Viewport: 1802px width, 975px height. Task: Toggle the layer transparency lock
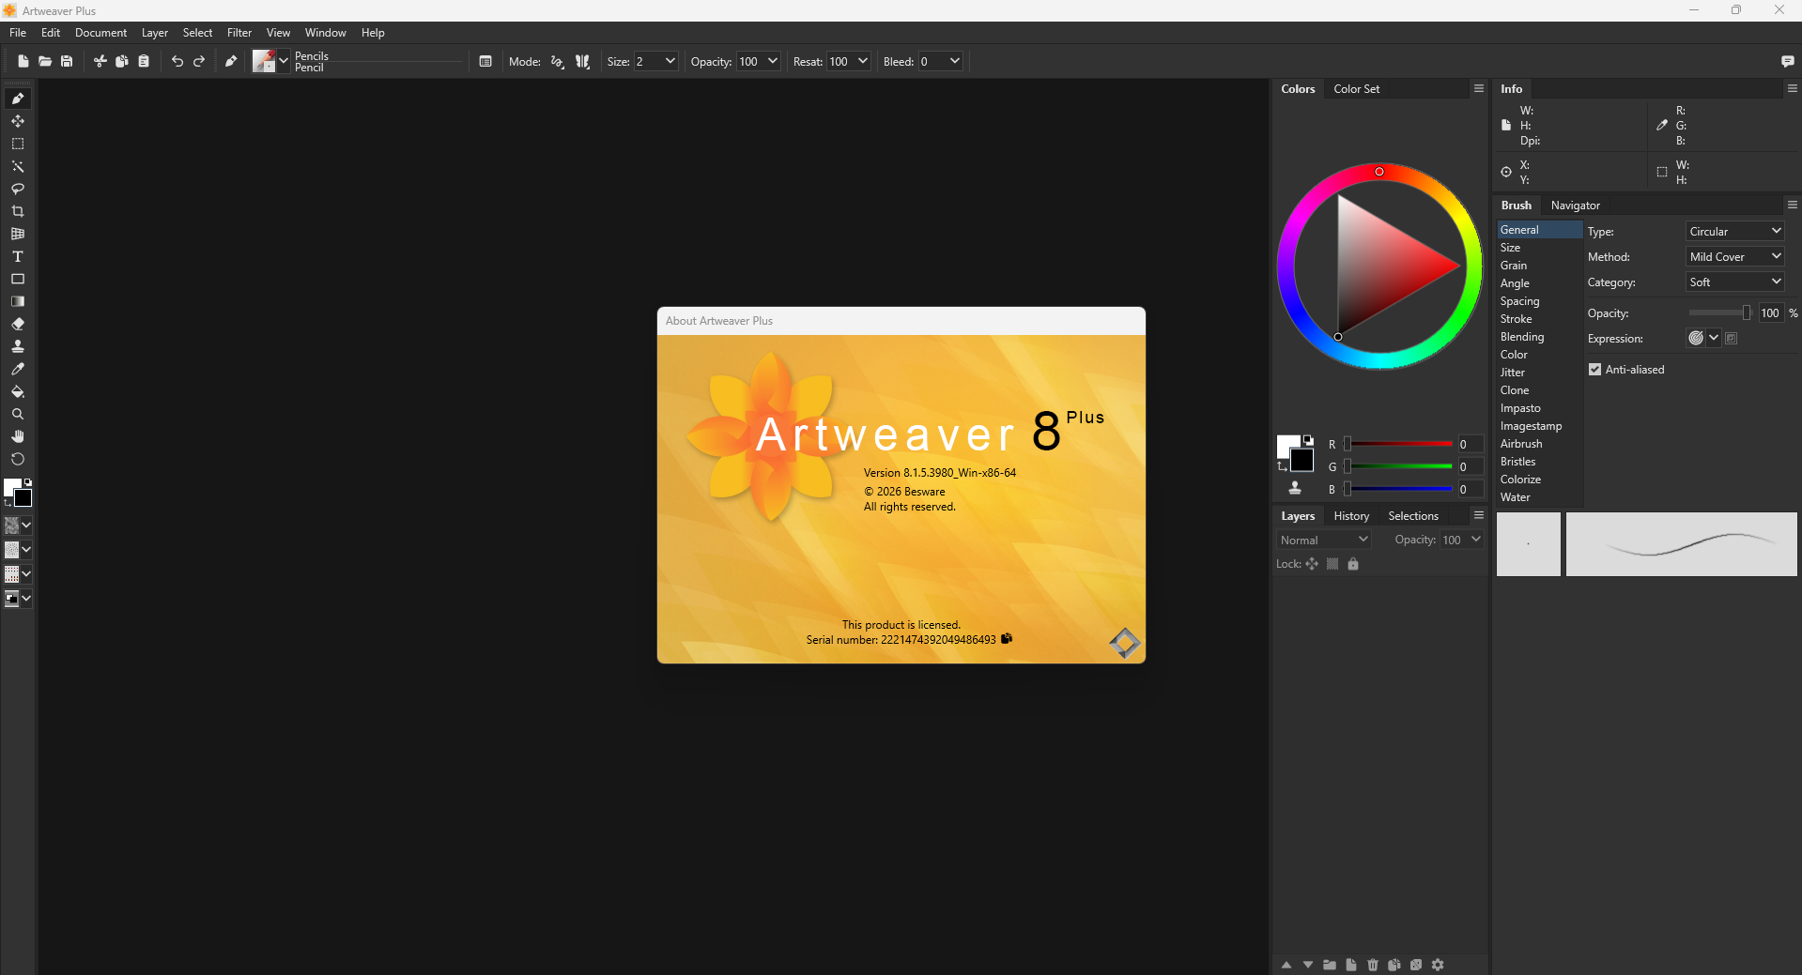tap(1332, 564)
